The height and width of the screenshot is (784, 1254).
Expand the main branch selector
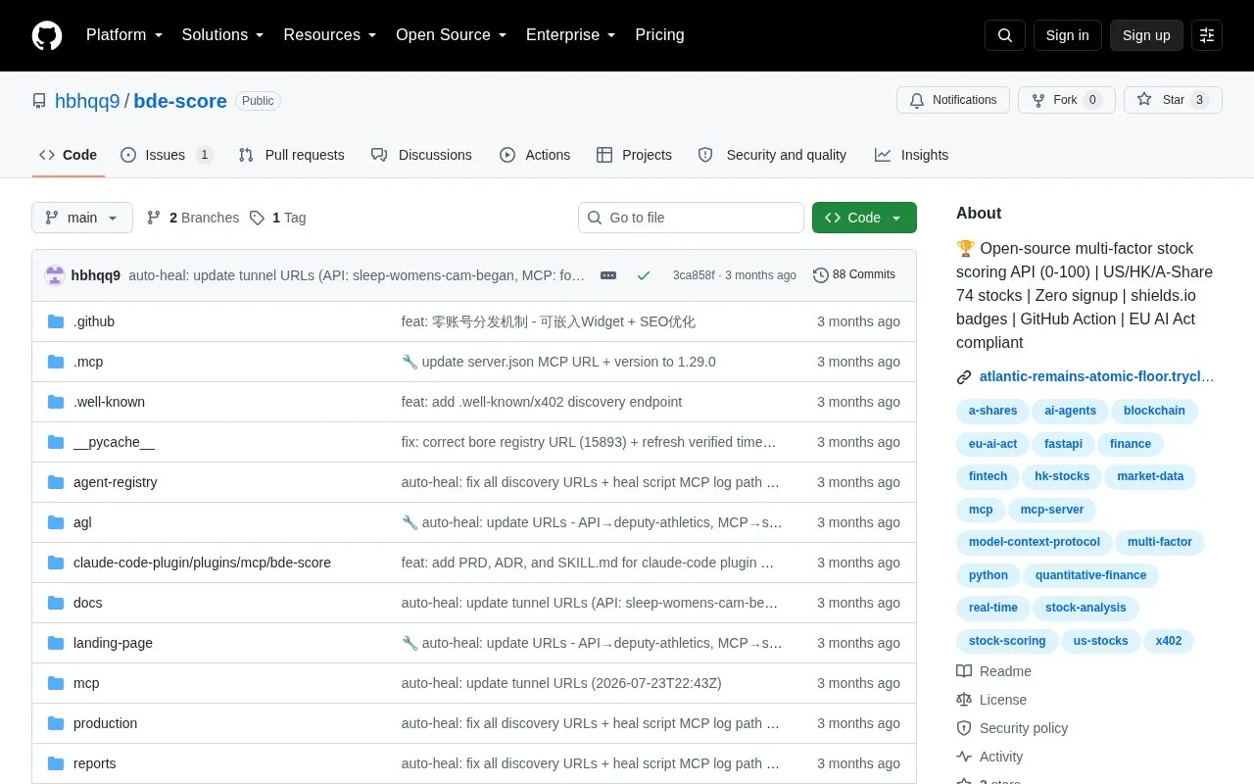[82, 218]
